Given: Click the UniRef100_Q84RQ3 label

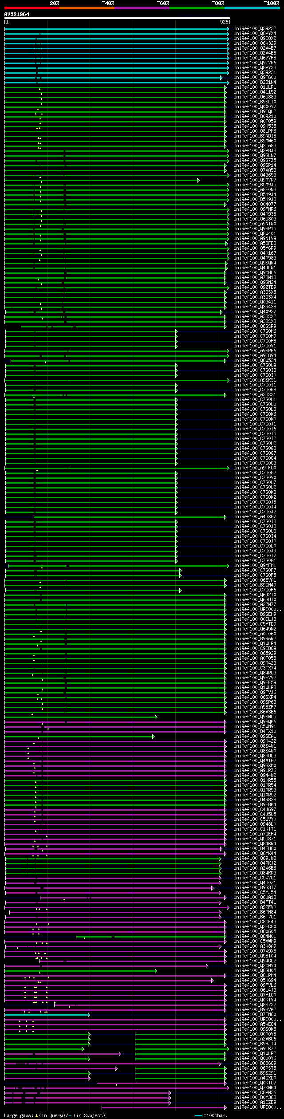Looking at the screenshot, I should pos(255,673).
